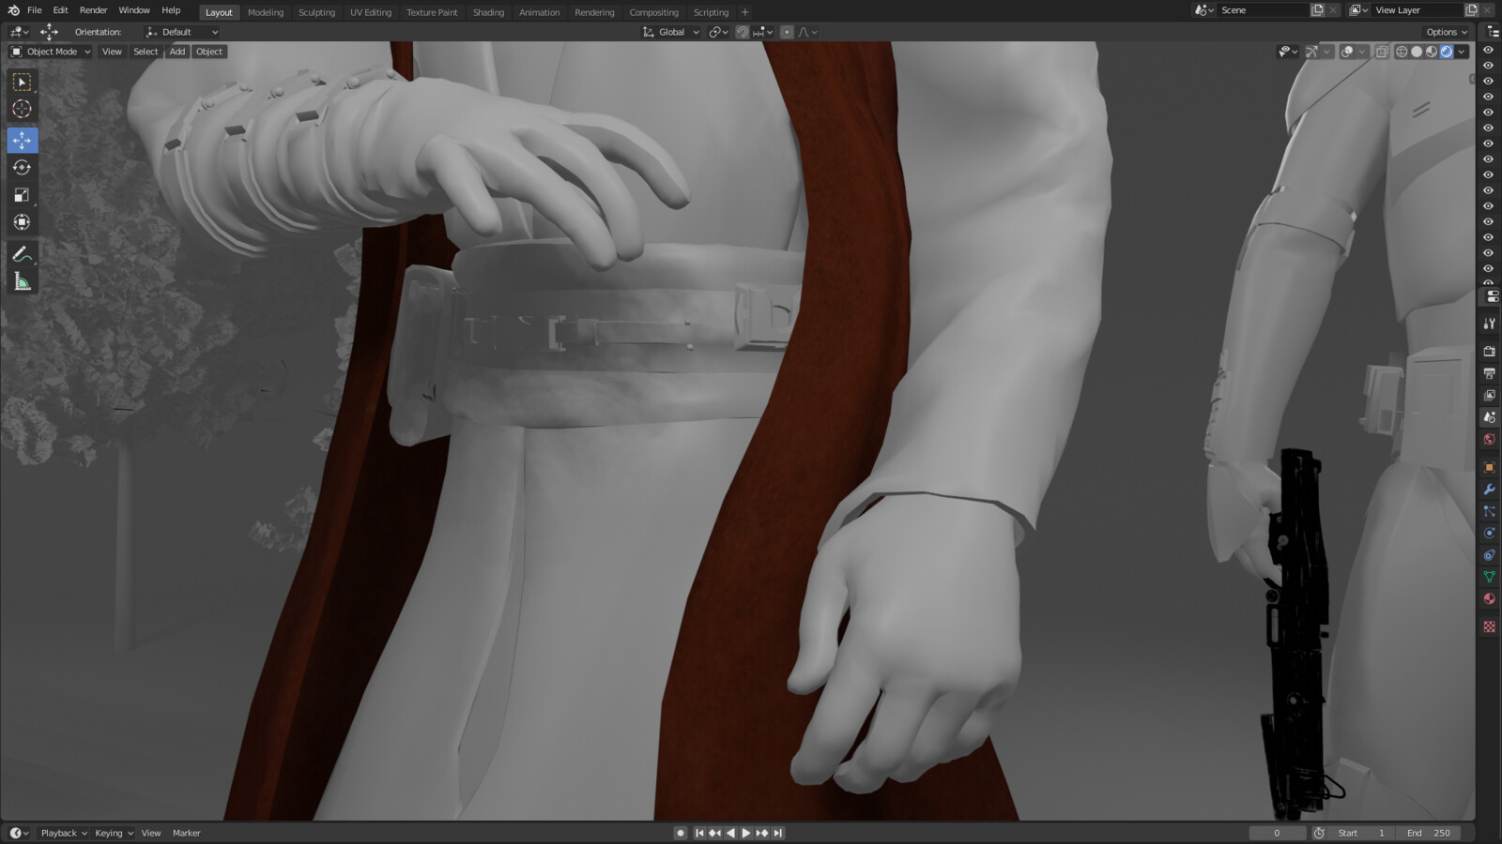
Task: Open the viewport Select menu
Action: tap(146, 52)
